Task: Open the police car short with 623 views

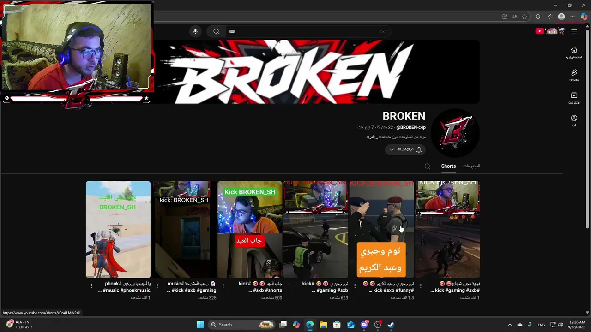Action: coord(316,229)
